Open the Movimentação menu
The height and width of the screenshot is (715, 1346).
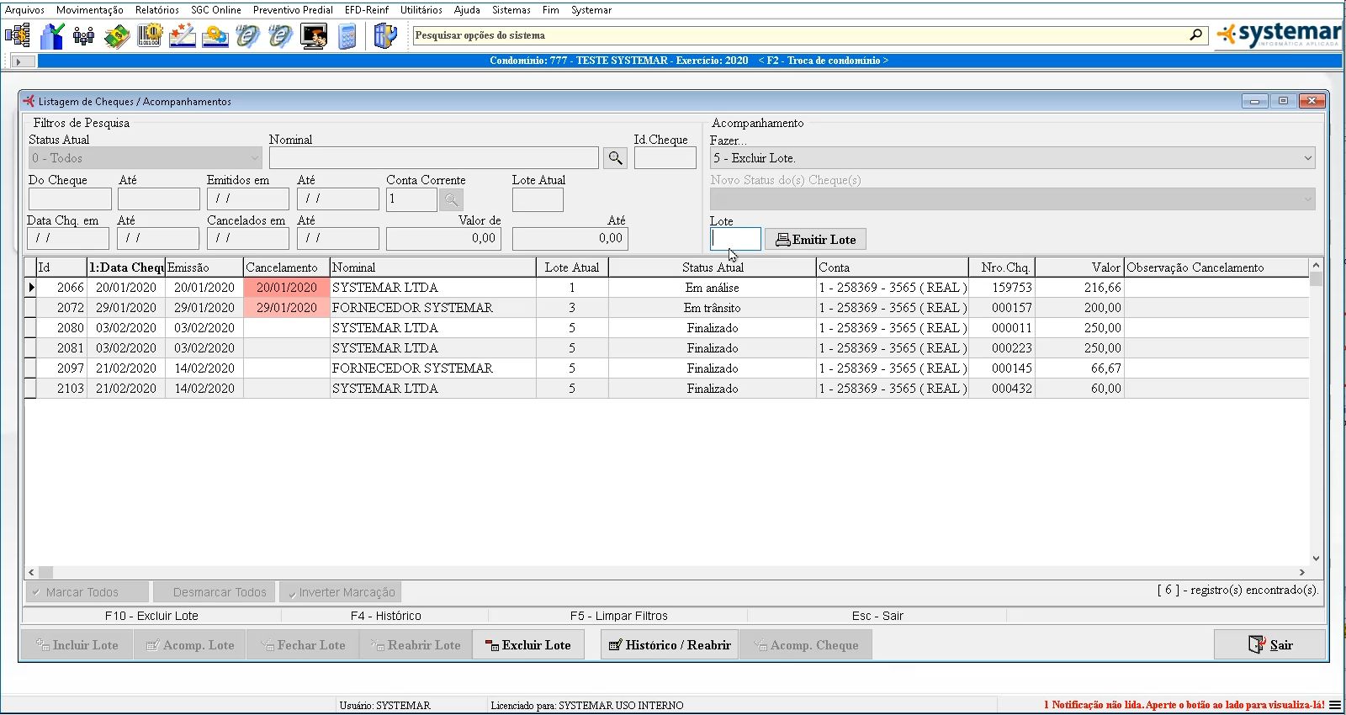(x=89, y=10)
